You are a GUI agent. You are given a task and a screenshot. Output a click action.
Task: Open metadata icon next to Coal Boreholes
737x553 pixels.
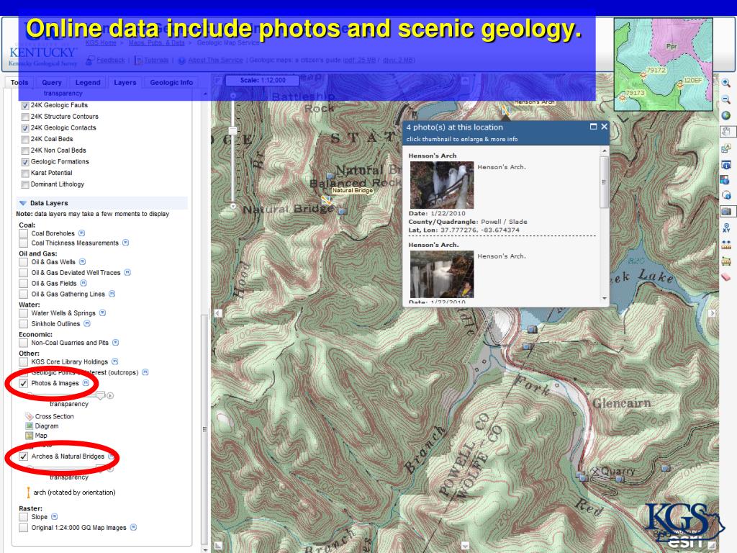pyautogui.click(x=82, y=233)
